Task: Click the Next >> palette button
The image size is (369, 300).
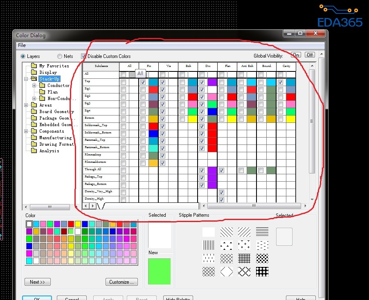Action: 37,282
